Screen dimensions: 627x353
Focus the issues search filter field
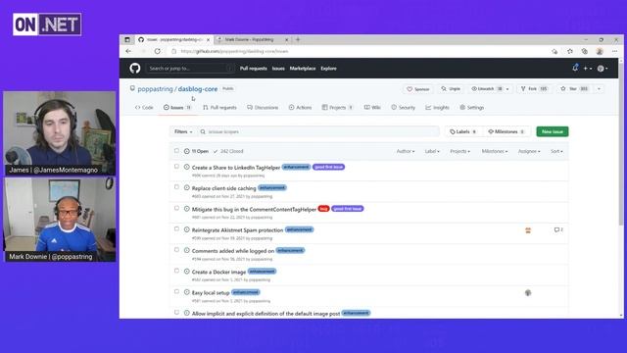318,131
